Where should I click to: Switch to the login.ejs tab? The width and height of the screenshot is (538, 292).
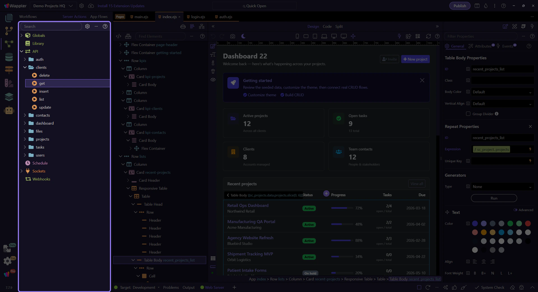pyautogui.click(x=198, y=17)
